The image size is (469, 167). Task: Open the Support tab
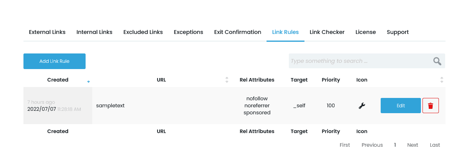(x=398, y=32)
